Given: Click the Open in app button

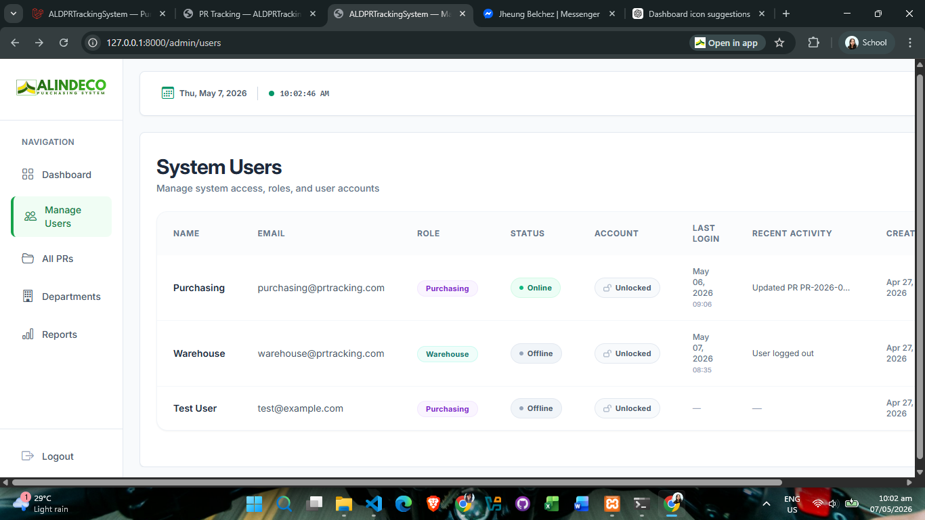Looking at the screenshot, I should pyautogui.click(x=727, y=43).
